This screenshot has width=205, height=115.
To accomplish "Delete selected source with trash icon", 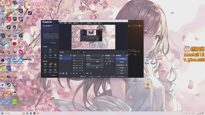I will pos(77,73).
